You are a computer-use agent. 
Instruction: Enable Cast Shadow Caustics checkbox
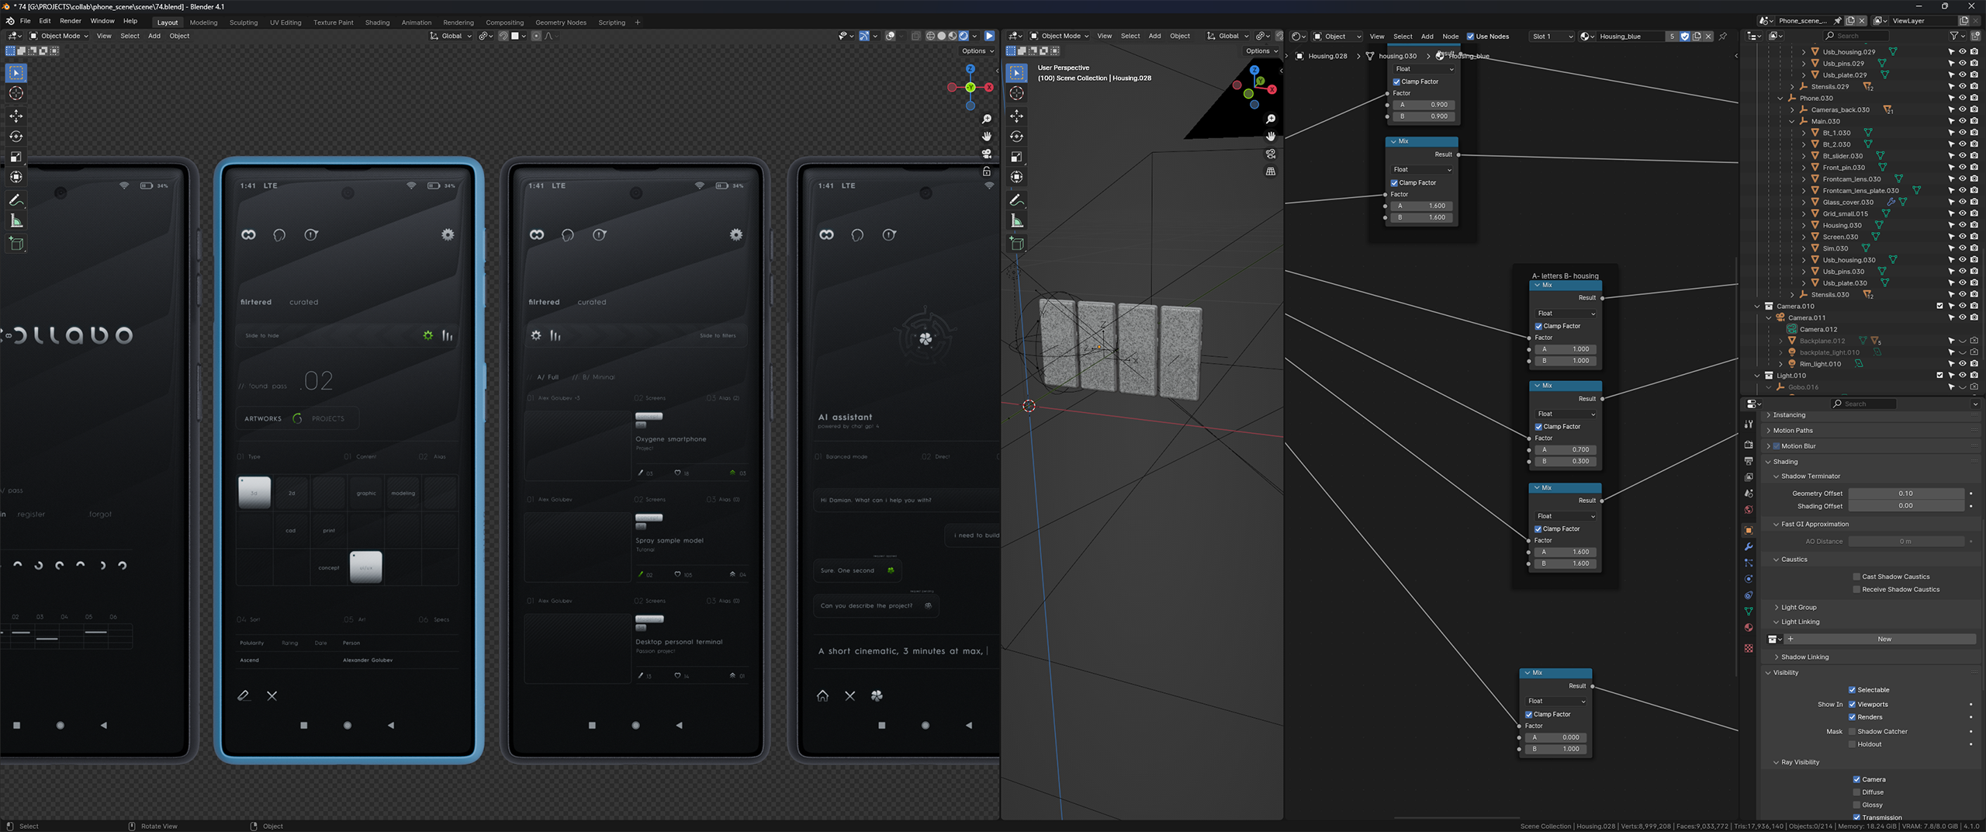click(1856, 577)
